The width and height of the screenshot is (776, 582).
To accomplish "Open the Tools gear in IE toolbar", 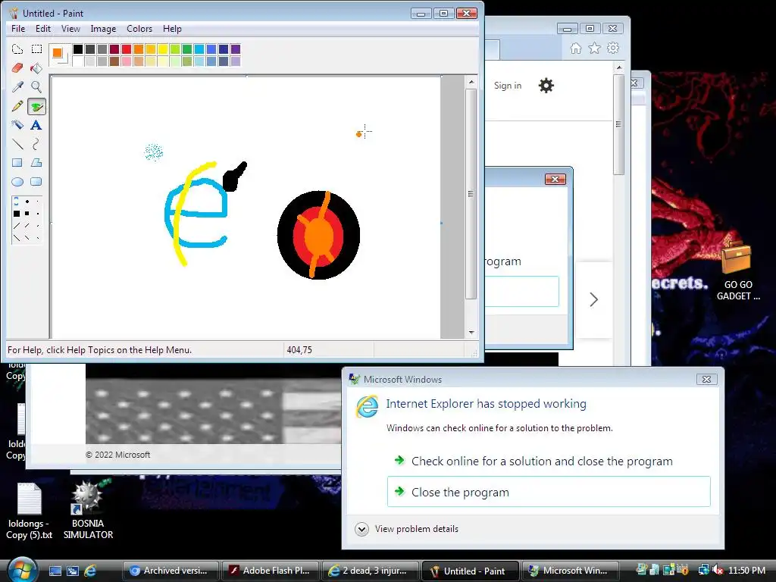I will (x=613, y=48).
